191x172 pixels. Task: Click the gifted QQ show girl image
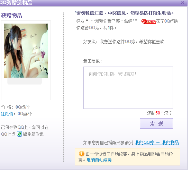[x=26, y=51]
